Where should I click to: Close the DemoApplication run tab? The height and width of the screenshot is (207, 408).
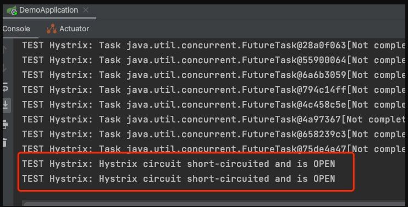point(86,10)
